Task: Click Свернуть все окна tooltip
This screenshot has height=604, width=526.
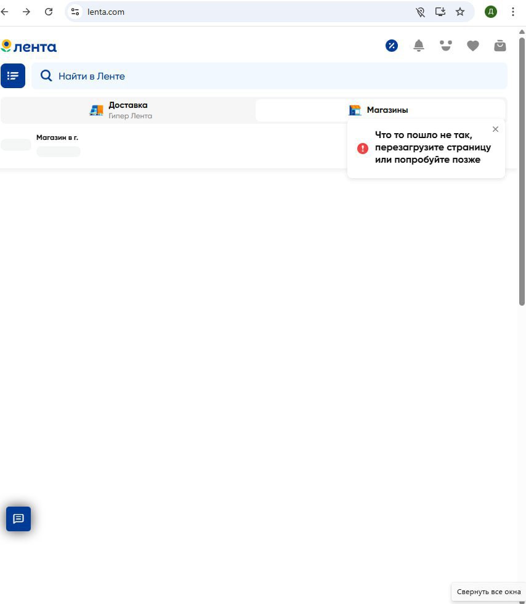Action: click(x=488, y=592)
